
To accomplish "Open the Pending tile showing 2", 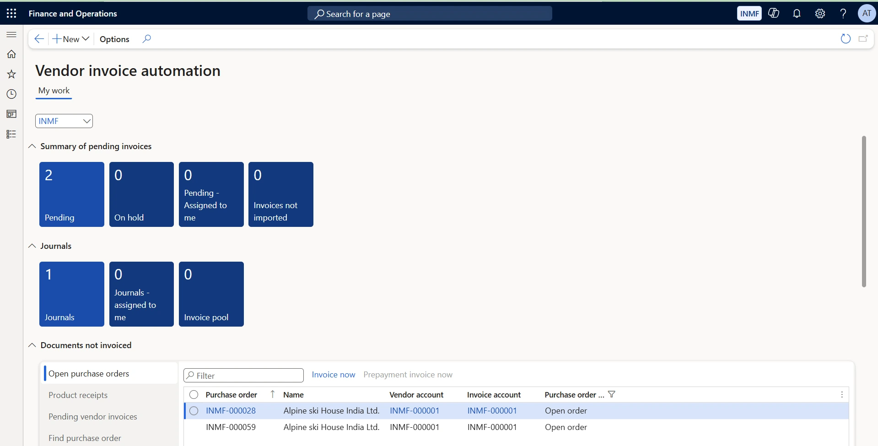I will (72, 194).
